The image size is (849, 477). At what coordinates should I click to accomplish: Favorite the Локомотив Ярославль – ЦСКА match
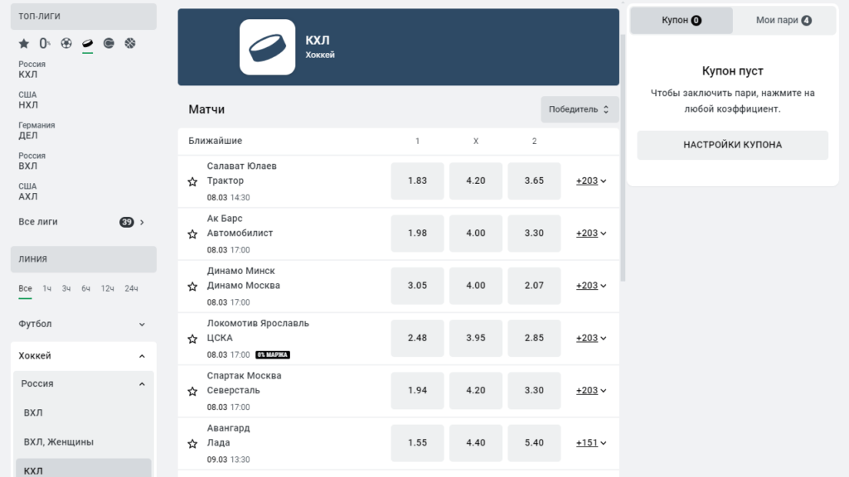coord(192,339)
